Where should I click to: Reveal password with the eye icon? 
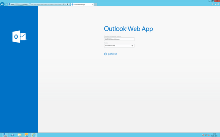click(x=132, y=46)
